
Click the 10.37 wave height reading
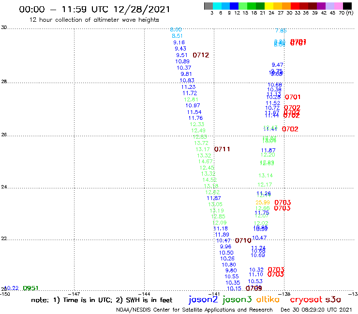click(x=184, y=68)
